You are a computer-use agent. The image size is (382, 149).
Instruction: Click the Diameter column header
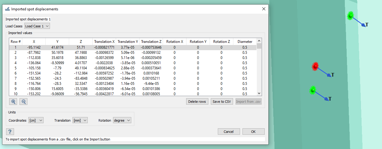tap(245, 42)
